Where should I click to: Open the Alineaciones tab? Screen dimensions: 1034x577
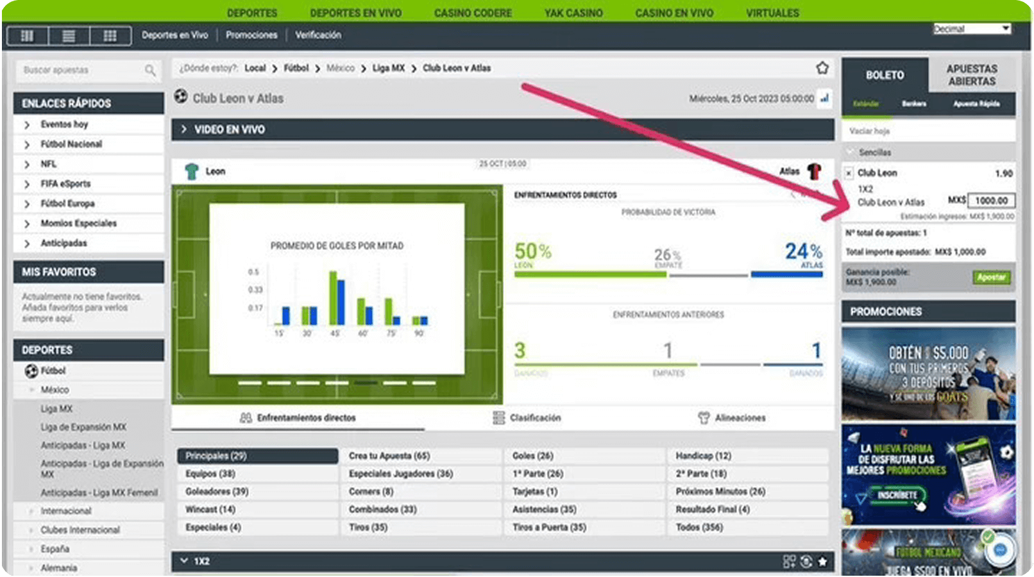[x=732, y=418]
